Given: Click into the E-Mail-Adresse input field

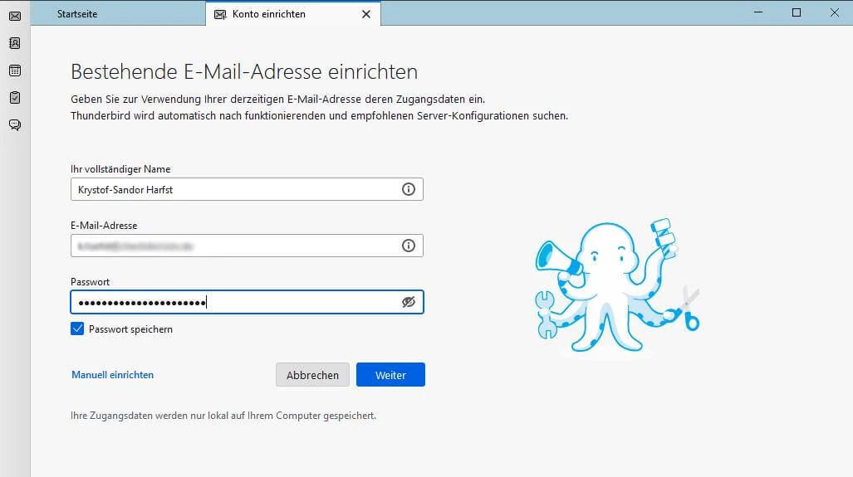Looking at the screenshot, I should pos(233,246).
